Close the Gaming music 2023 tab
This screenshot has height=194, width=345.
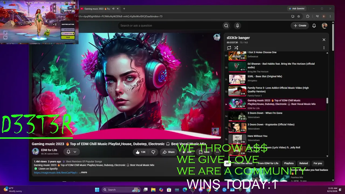click(x=118, y=9)
